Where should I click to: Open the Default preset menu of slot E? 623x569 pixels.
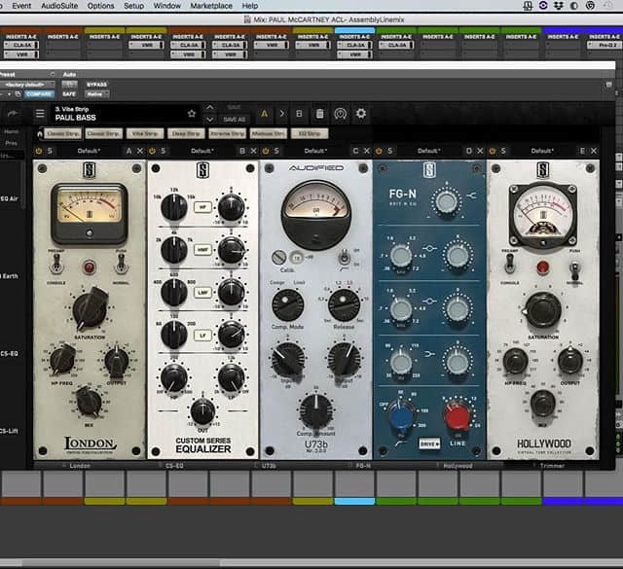(542, 151)
